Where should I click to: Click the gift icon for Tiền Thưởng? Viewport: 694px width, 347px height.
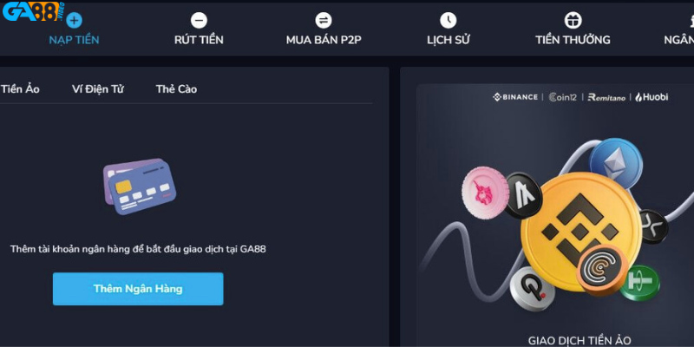(573, 20)
